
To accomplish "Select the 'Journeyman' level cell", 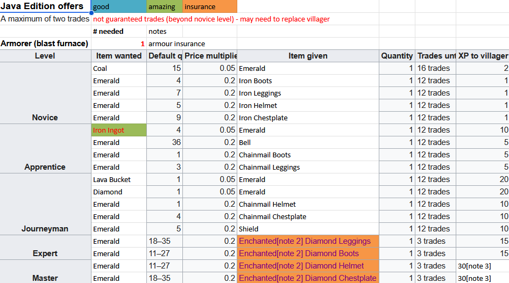I will [x=45, y=204].
